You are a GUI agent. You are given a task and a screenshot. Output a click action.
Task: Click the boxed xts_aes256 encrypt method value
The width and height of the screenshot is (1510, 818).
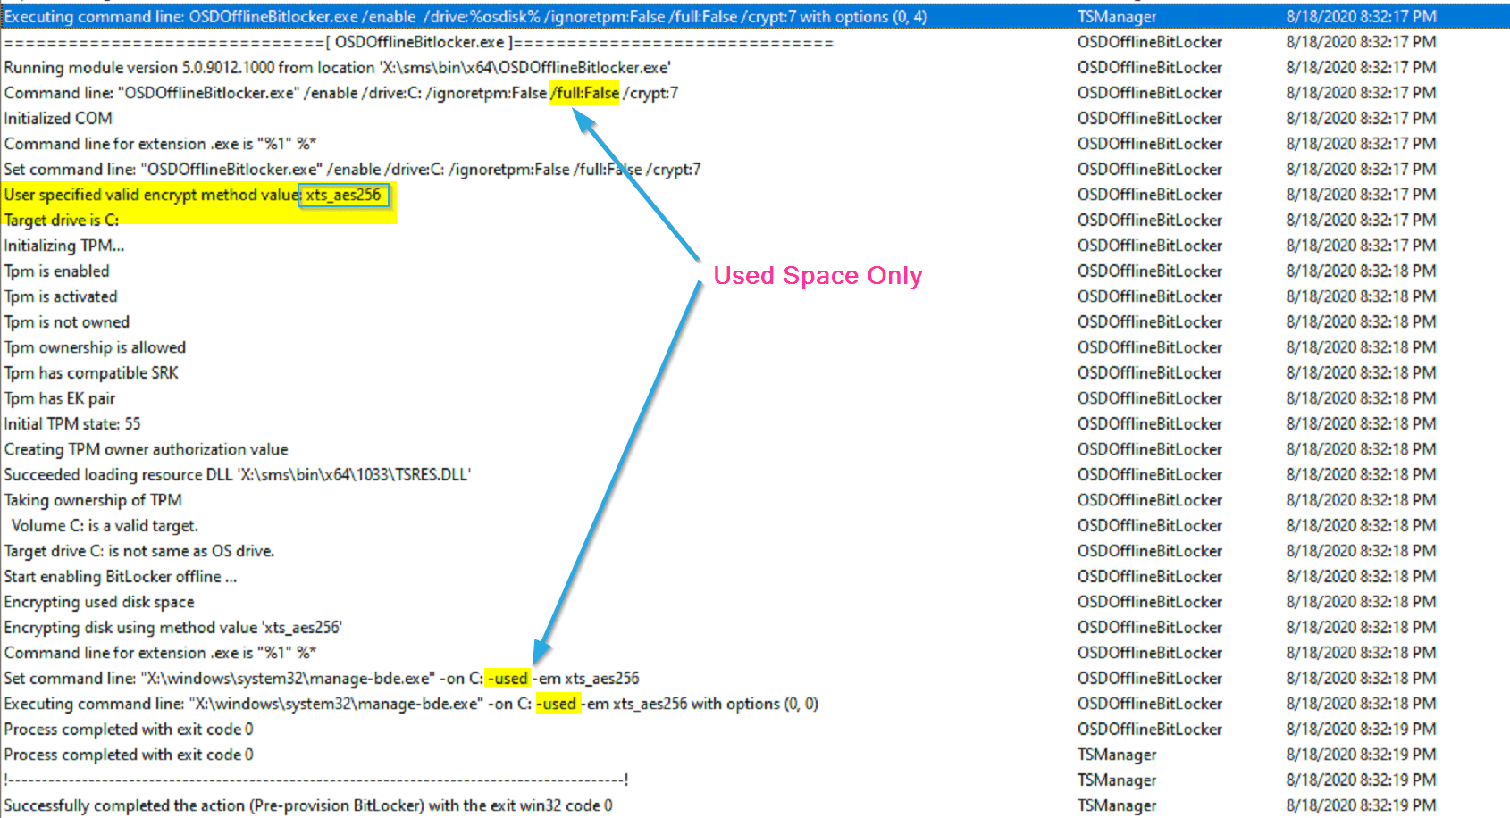[343, 195]
